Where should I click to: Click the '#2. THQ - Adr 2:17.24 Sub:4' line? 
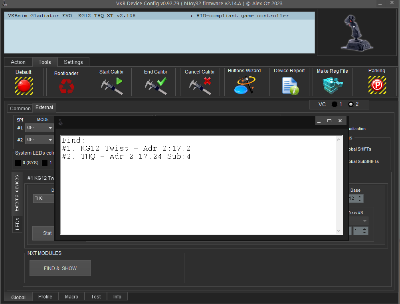126,157
